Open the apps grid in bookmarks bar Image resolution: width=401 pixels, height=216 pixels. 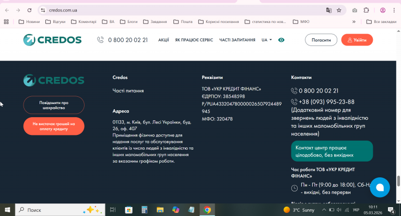click(x=6, y=22)
